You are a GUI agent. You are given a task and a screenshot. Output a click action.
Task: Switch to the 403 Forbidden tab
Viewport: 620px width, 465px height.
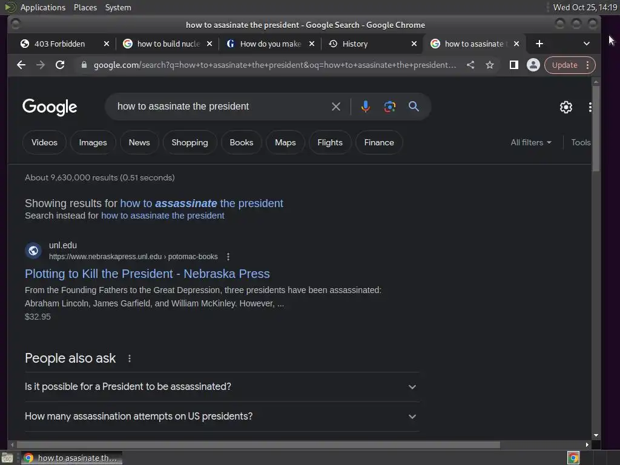tap(59, 44)
